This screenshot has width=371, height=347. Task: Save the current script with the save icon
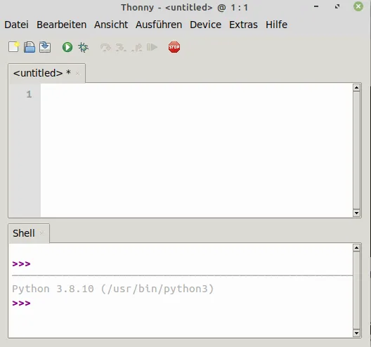(x=45, y=47)
